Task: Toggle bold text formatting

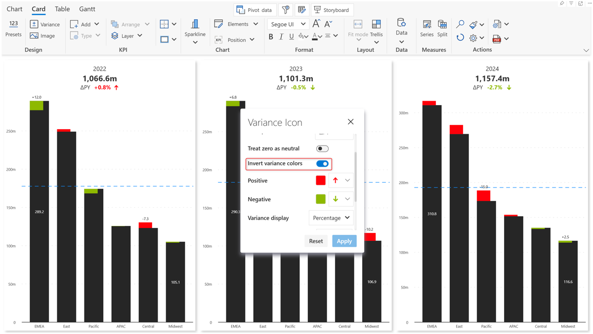Action: click(271, 37)
